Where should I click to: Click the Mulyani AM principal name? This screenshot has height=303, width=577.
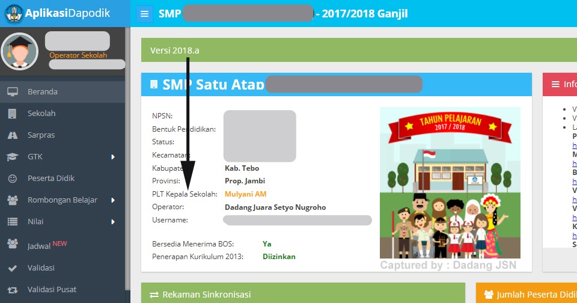click(x=245, y=194)
